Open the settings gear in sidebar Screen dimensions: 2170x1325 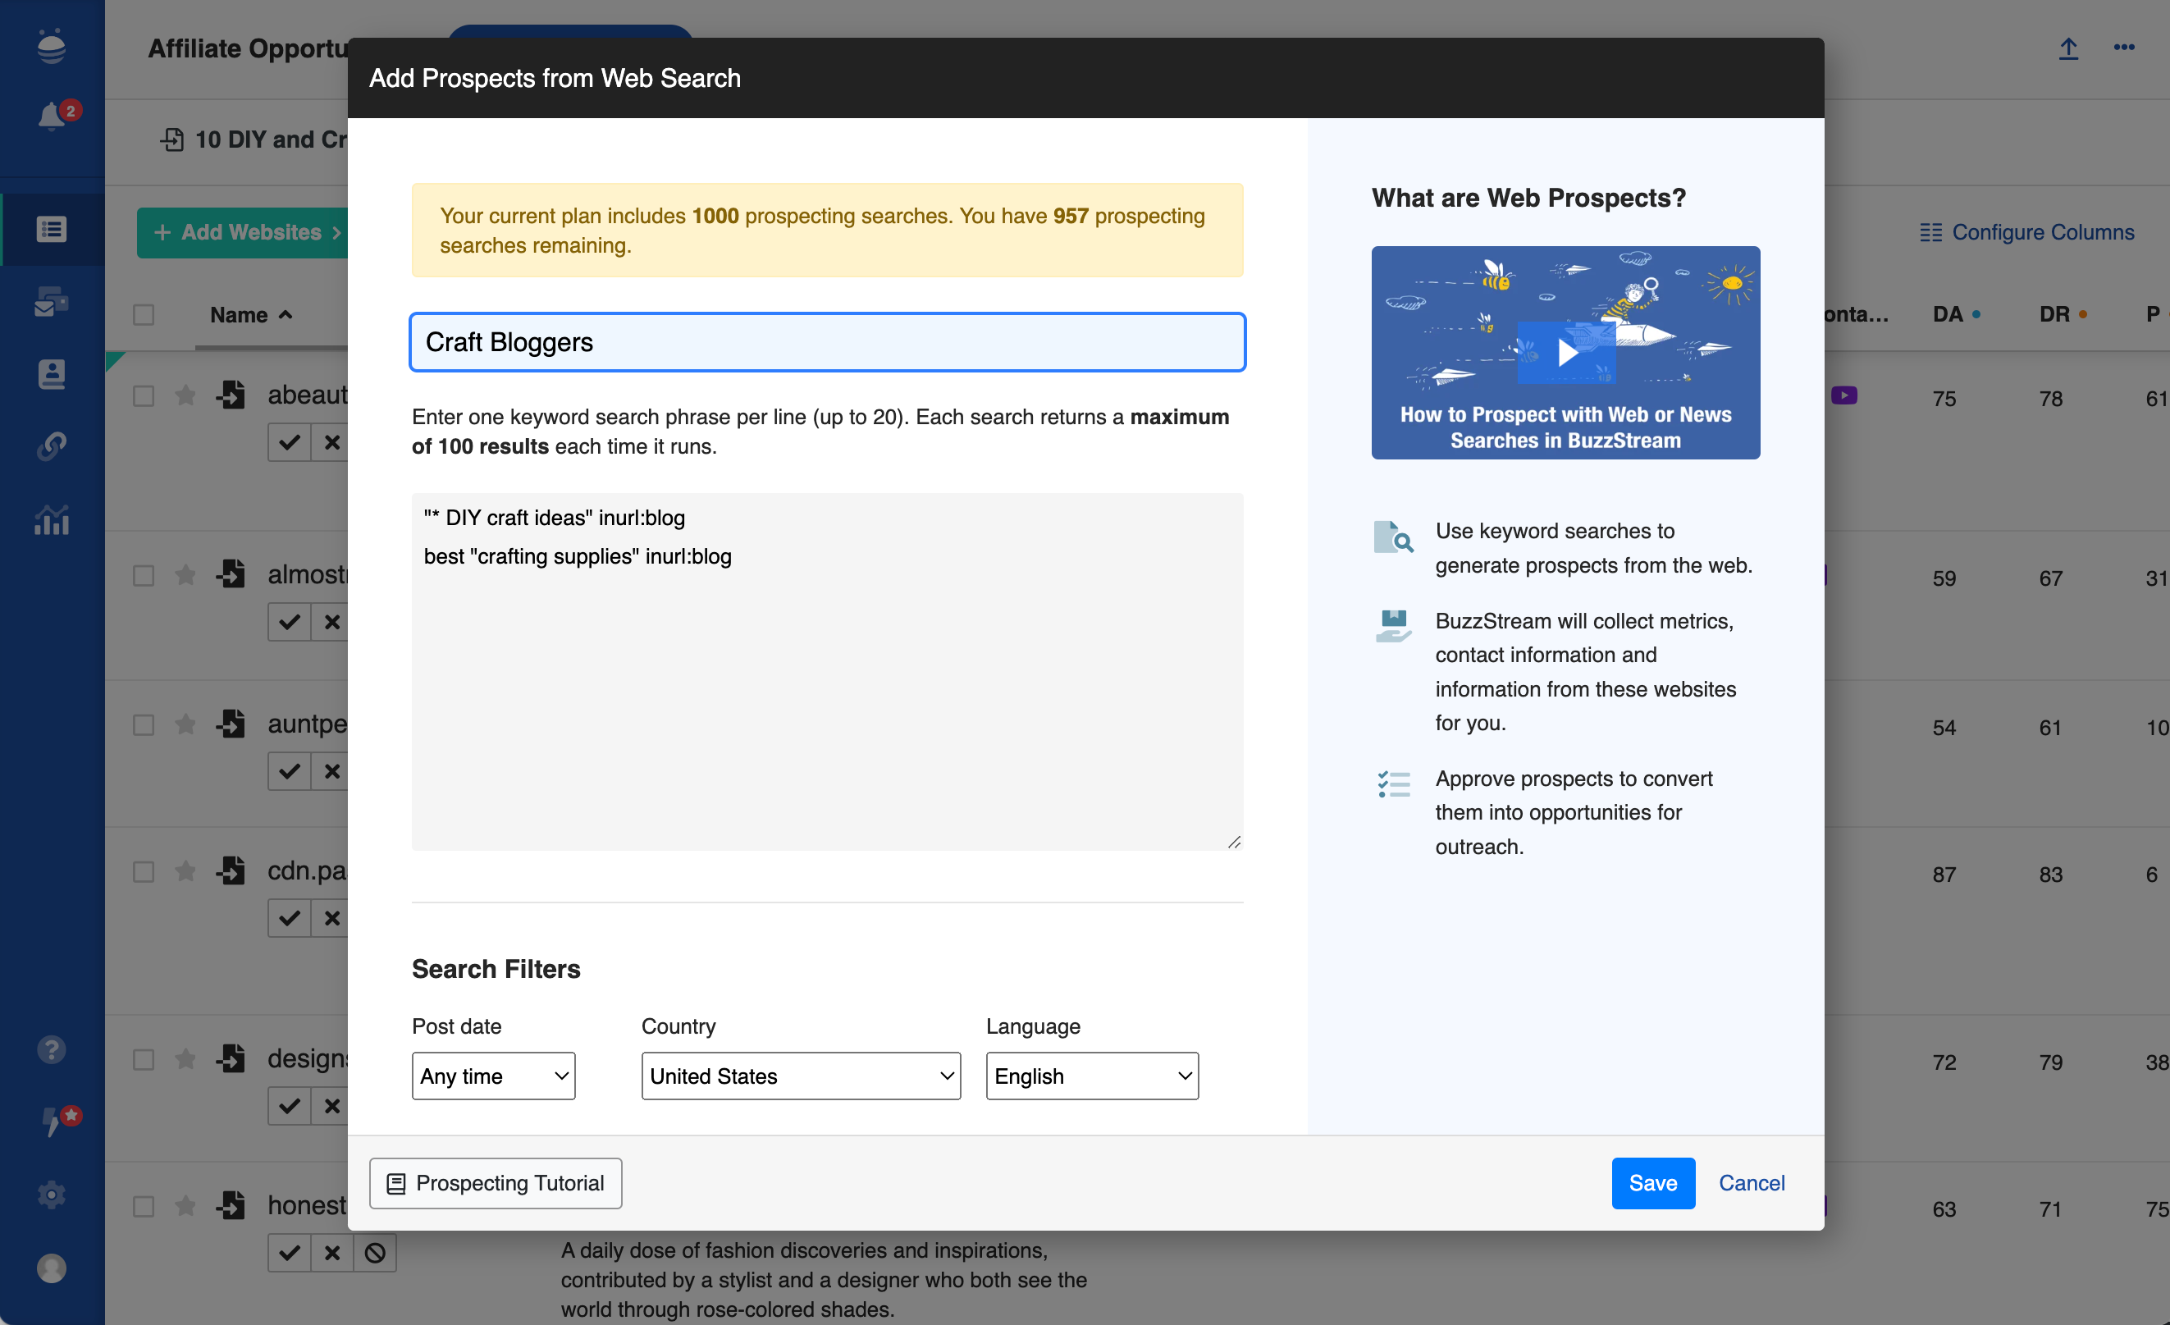(x=51, y=1195)
